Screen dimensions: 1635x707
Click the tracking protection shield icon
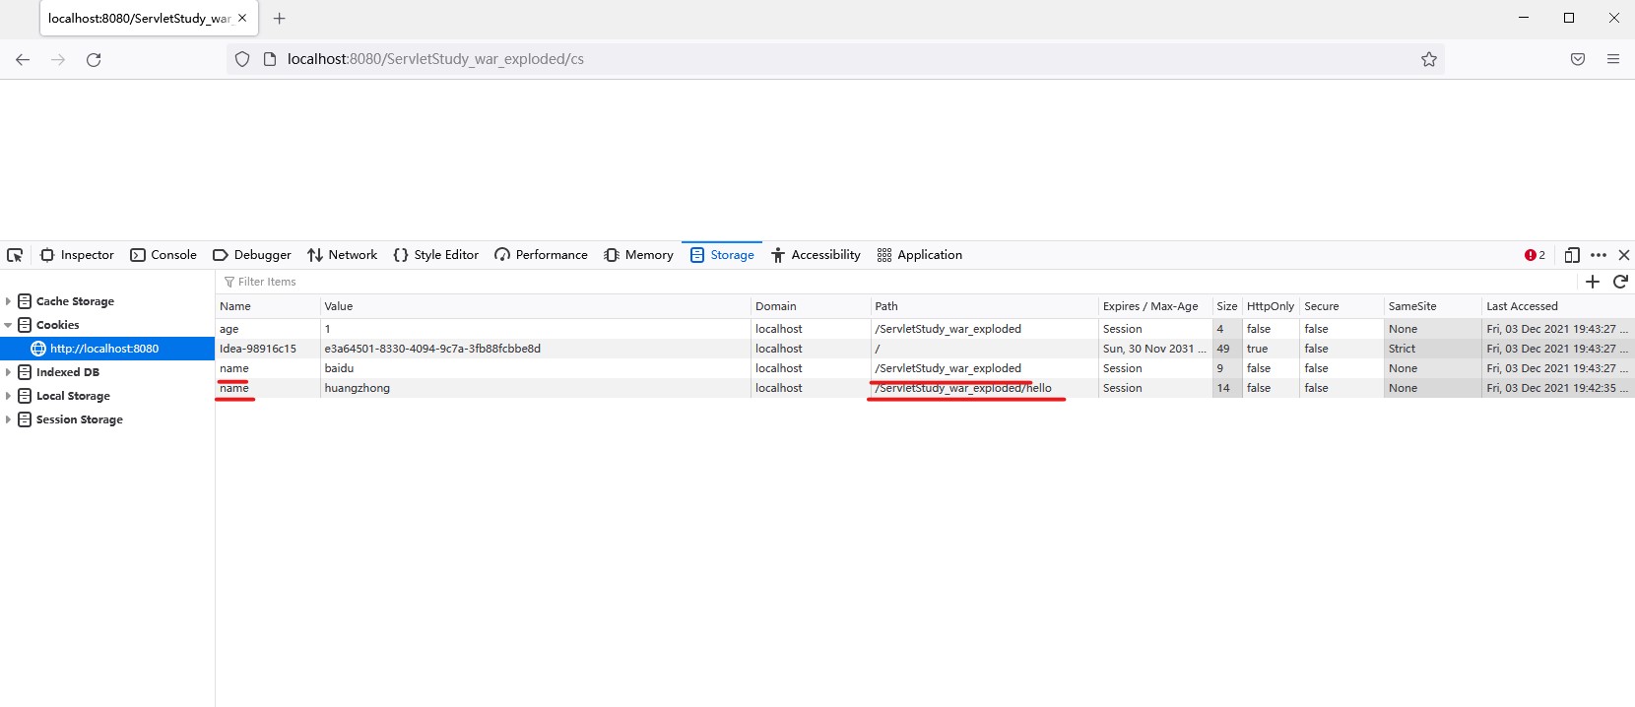tap(242, 59)
